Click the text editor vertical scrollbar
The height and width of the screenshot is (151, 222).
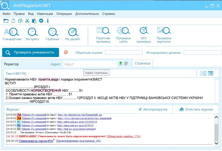coord(217,91)
